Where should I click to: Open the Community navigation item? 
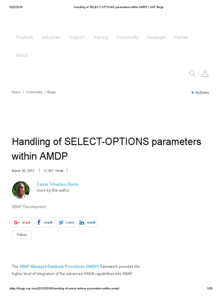pos(127,37)
